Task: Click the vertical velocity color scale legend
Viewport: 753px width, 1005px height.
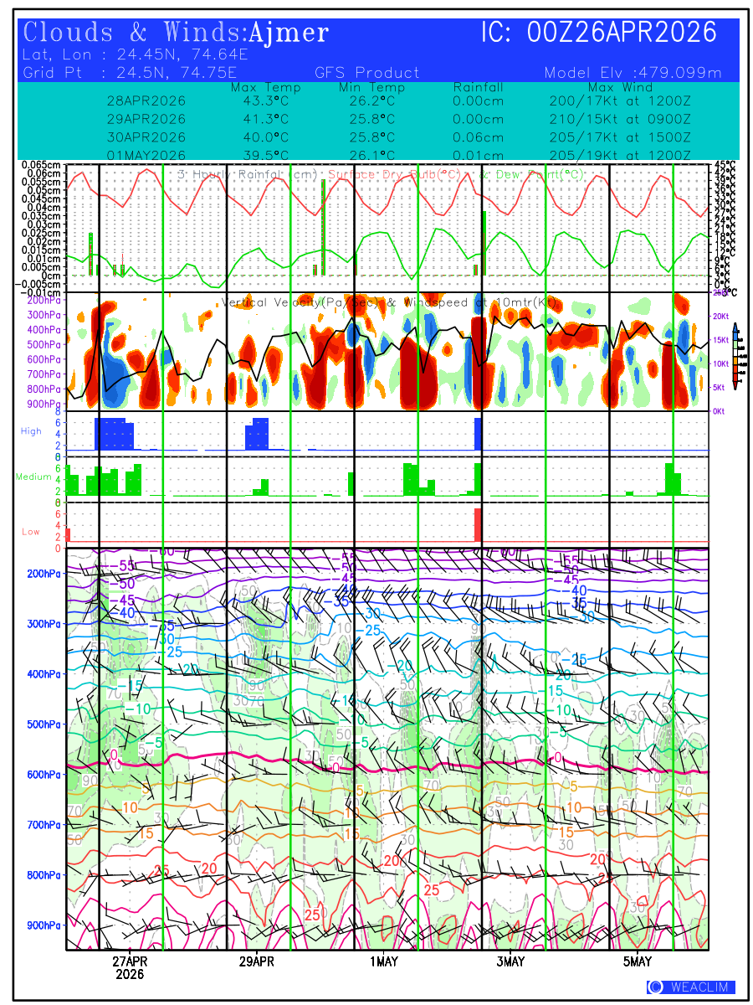Action: [x=735, y=355]
